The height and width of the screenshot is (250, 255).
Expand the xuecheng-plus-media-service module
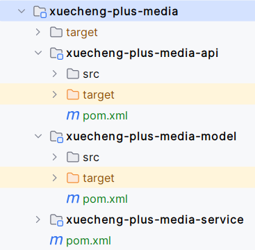click(38, 219)
